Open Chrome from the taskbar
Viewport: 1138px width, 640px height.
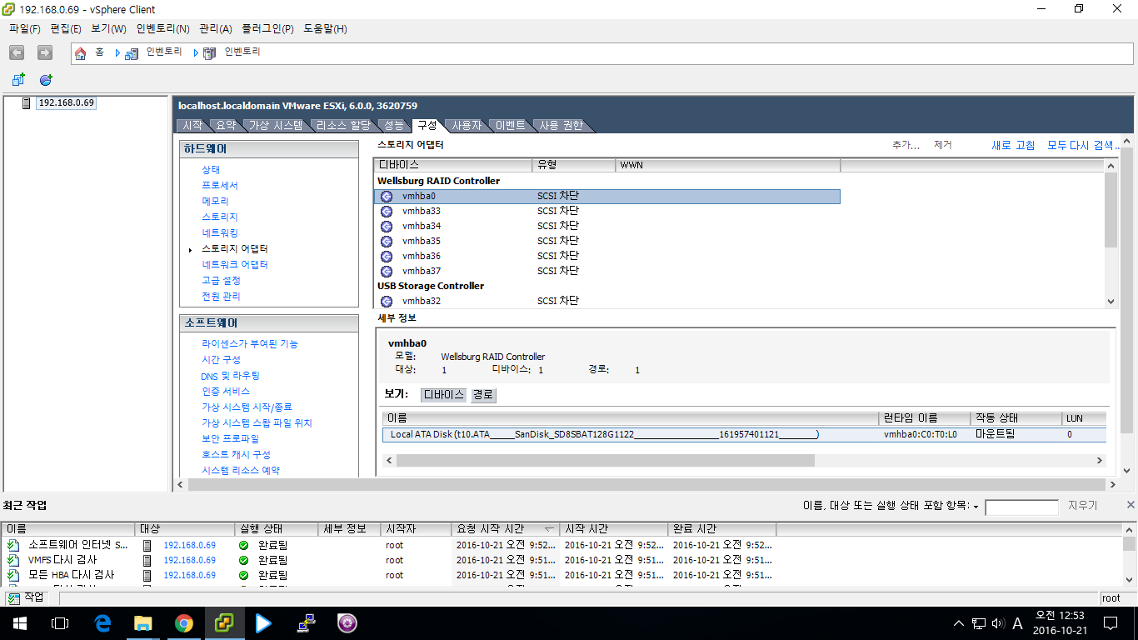tap(184, 623)
